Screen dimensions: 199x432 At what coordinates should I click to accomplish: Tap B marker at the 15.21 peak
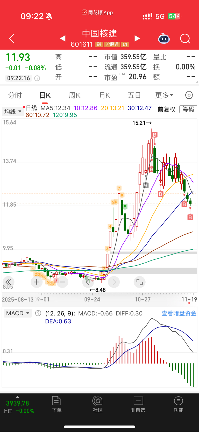point(155,135)
